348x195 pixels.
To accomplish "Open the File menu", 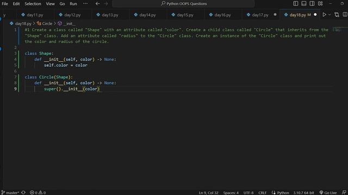I will 5,4.
